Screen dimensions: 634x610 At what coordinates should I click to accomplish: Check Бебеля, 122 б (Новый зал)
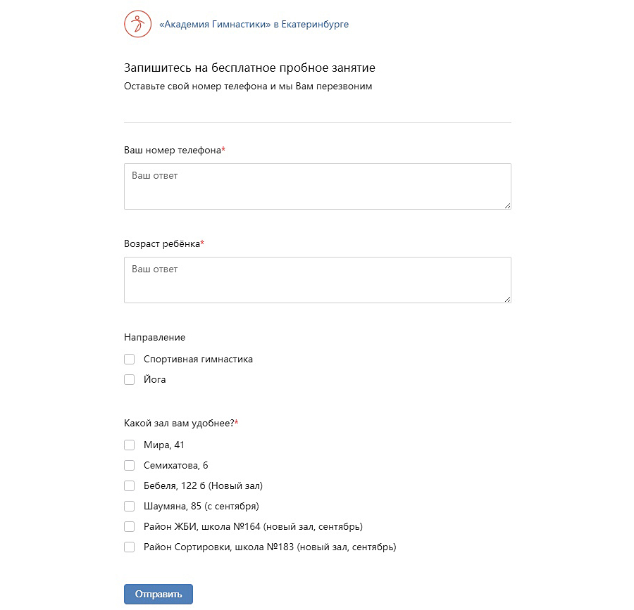click(130, 486)
